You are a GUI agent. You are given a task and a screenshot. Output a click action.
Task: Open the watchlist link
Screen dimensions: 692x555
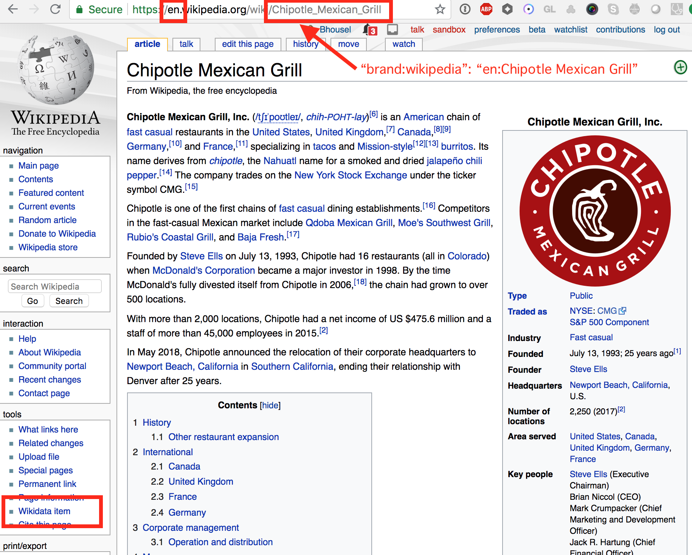point(571,29)
